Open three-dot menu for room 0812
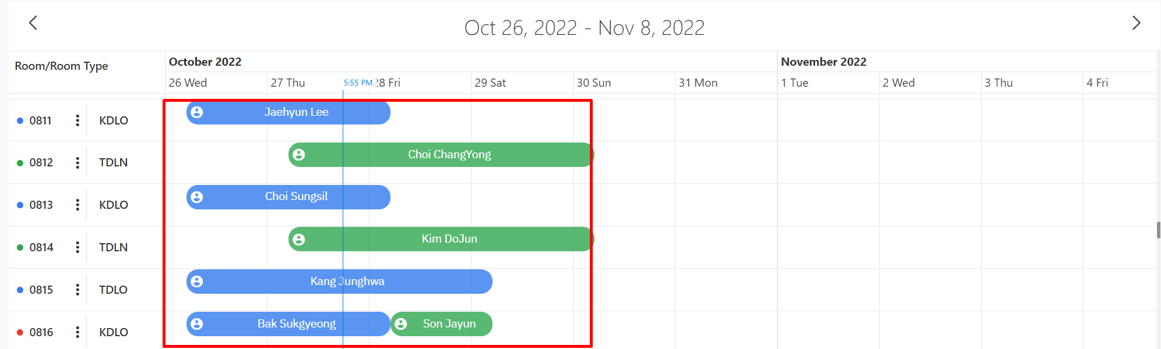 point(78,163)
